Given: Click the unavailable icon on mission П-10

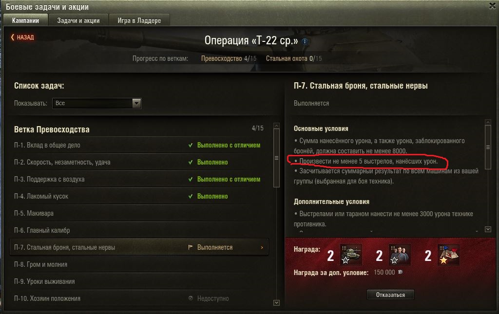Looking at the screenshot, I should (x=191, y=298).
